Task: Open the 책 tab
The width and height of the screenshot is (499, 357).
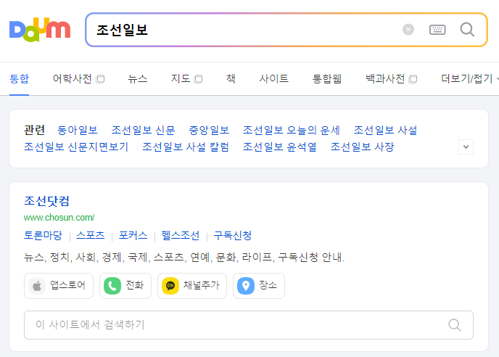Action: (231, 78)
